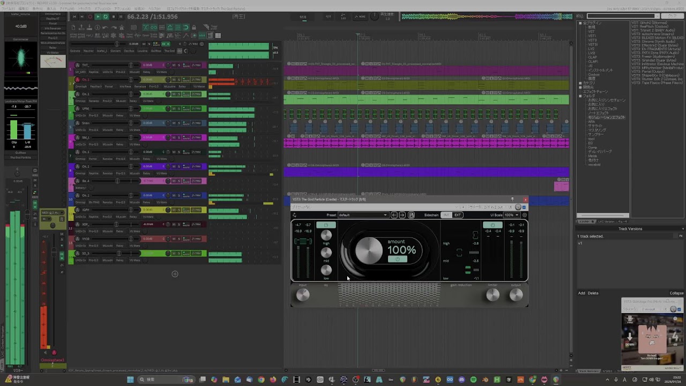Image resolution: width=686 pixels, height=386 pixels.
Task: Toggle the metronome toolbar icon
Action: pyautogui.click(x=122, y=27)
